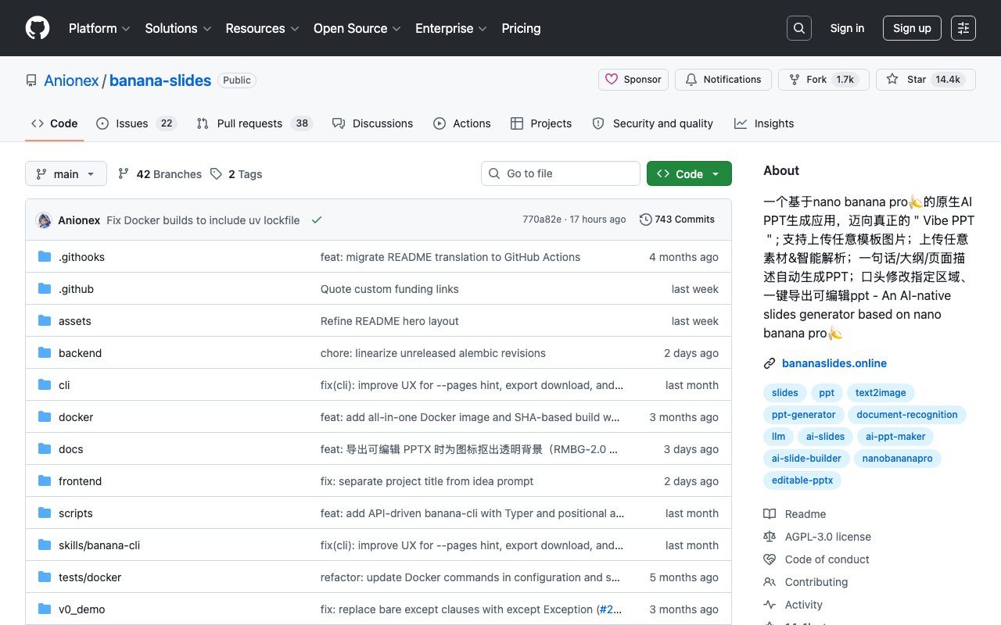The width and height of the screenshot is (1001, 625).
Task: Click the green commit status checkmark
Action: 317,220
